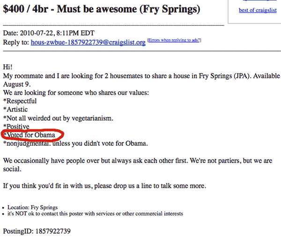
Task: Click the red-circled 'Voted for Obama' text
Action: tap(30, 135)
